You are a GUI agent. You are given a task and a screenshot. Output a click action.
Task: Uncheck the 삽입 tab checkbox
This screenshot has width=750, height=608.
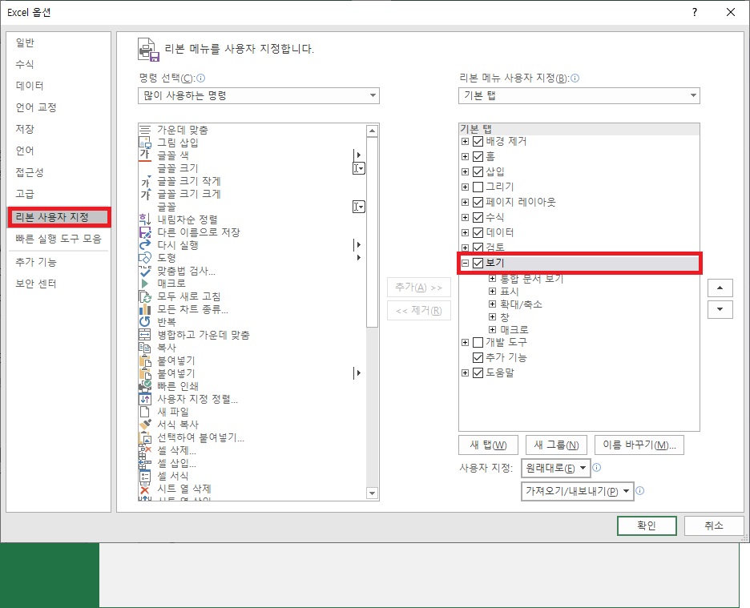478,171
